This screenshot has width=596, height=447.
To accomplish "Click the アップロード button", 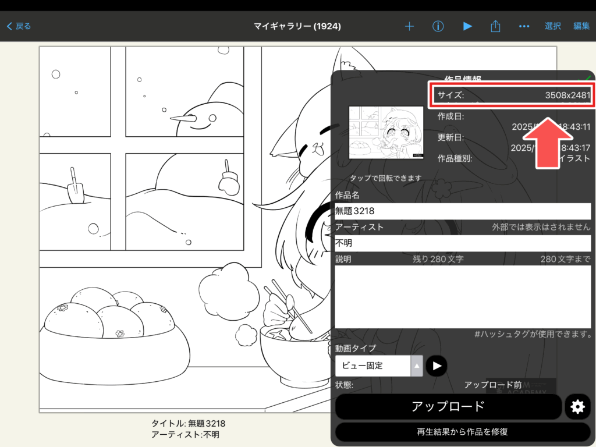I will point(448,407).
